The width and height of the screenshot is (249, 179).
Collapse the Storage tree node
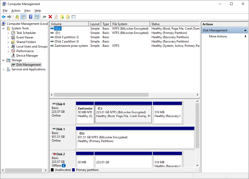point(3,60)
